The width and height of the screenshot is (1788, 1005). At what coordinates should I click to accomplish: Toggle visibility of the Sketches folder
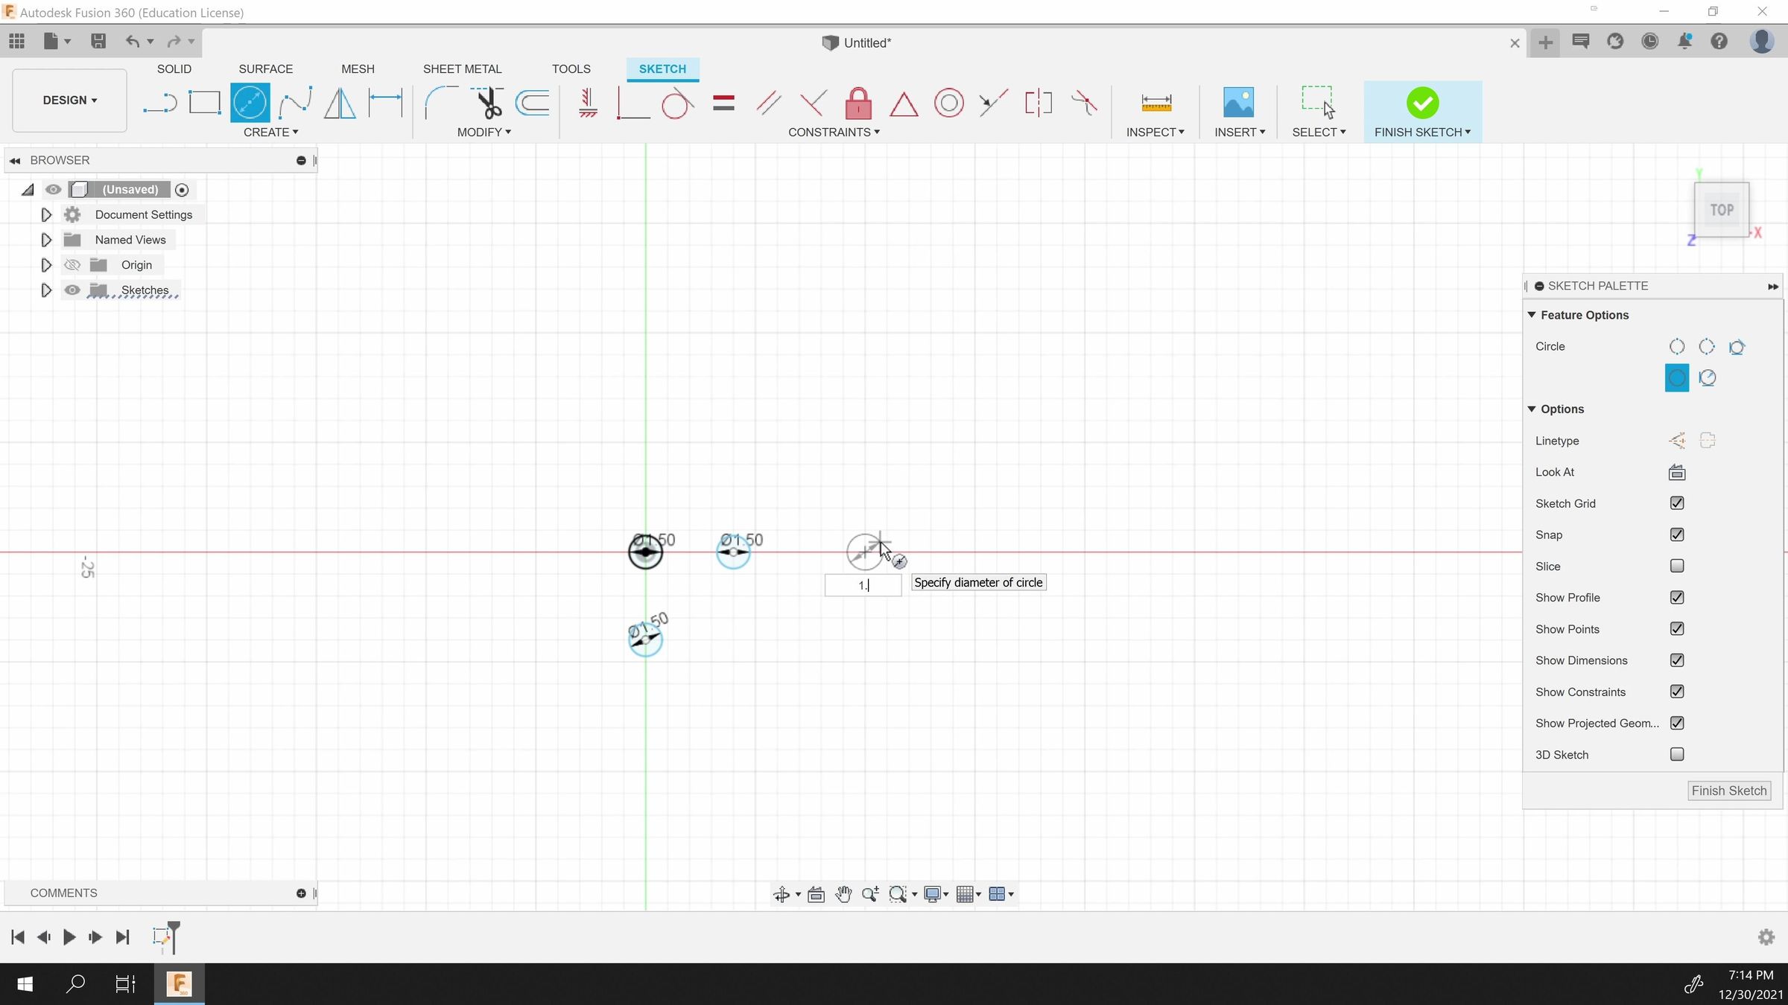pyautogui.click(x=72, y=290)
